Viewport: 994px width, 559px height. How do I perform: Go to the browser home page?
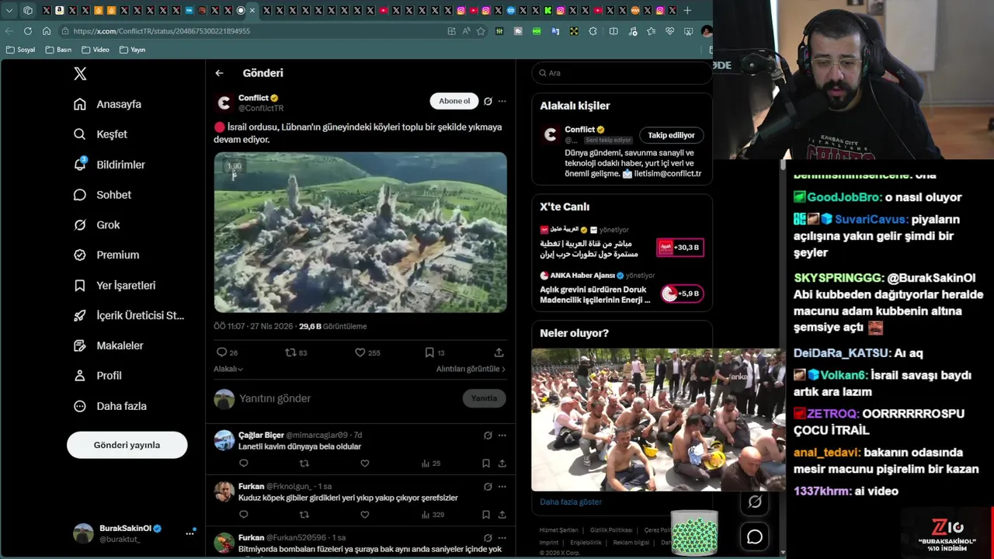point(47,31)
